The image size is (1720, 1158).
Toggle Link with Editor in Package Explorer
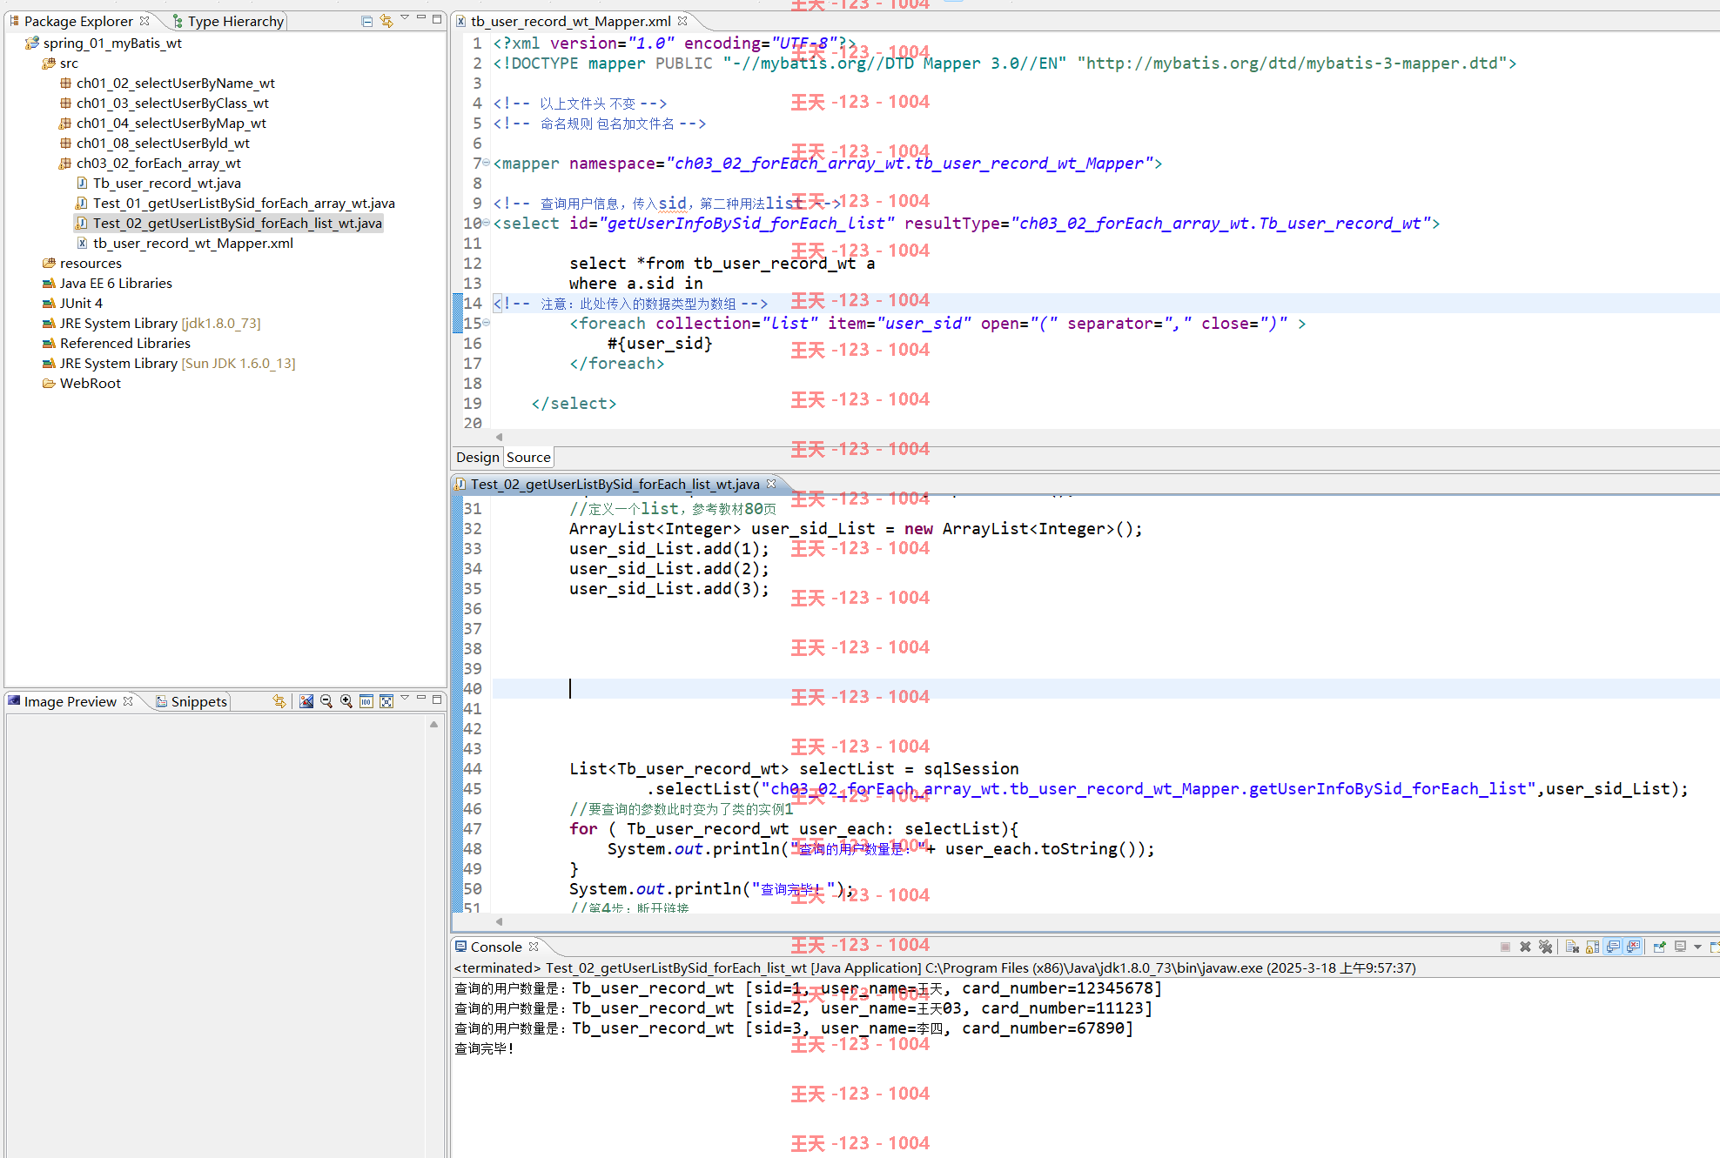[x=386, y=20]
